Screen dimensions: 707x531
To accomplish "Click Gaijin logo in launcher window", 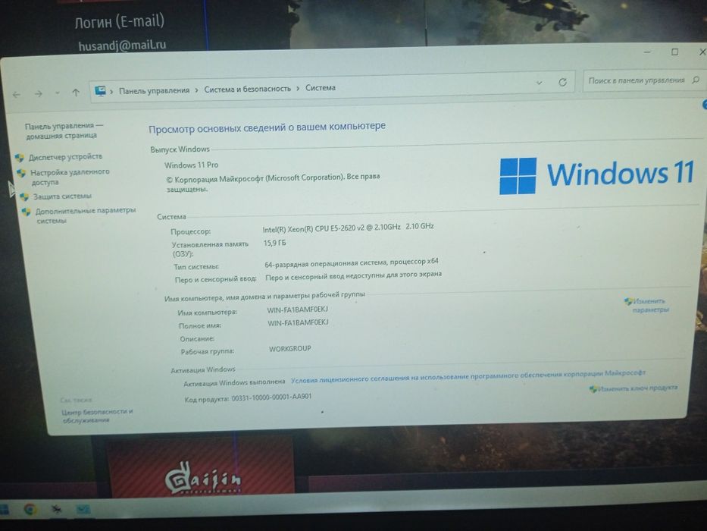I will pos(202,479).
